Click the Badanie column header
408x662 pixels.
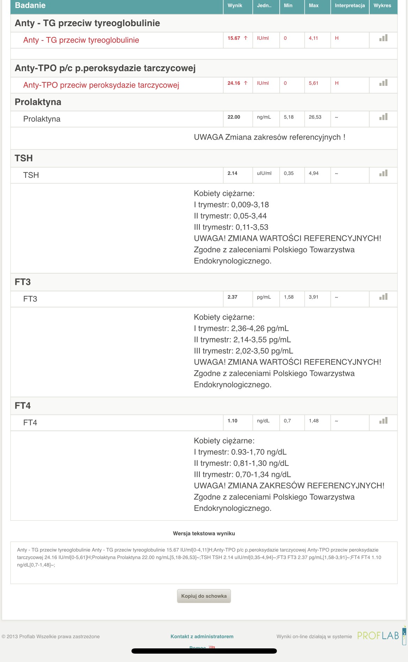30,6
